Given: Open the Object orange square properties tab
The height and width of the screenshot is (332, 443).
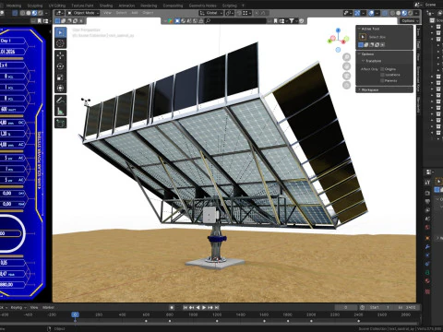Looking at the screenshot, I should pyautogui.click(x=427, y=238).
